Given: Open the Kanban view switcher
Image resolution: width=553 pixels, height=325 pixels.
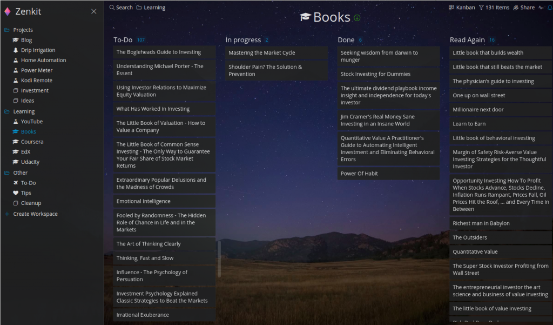Looking at the screenshot, I should [462, 8].
